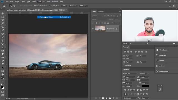Image resolution: width=178 pixels, height=100 pixels.
Task: Click add layer mask icon
Action: [103, 98]
